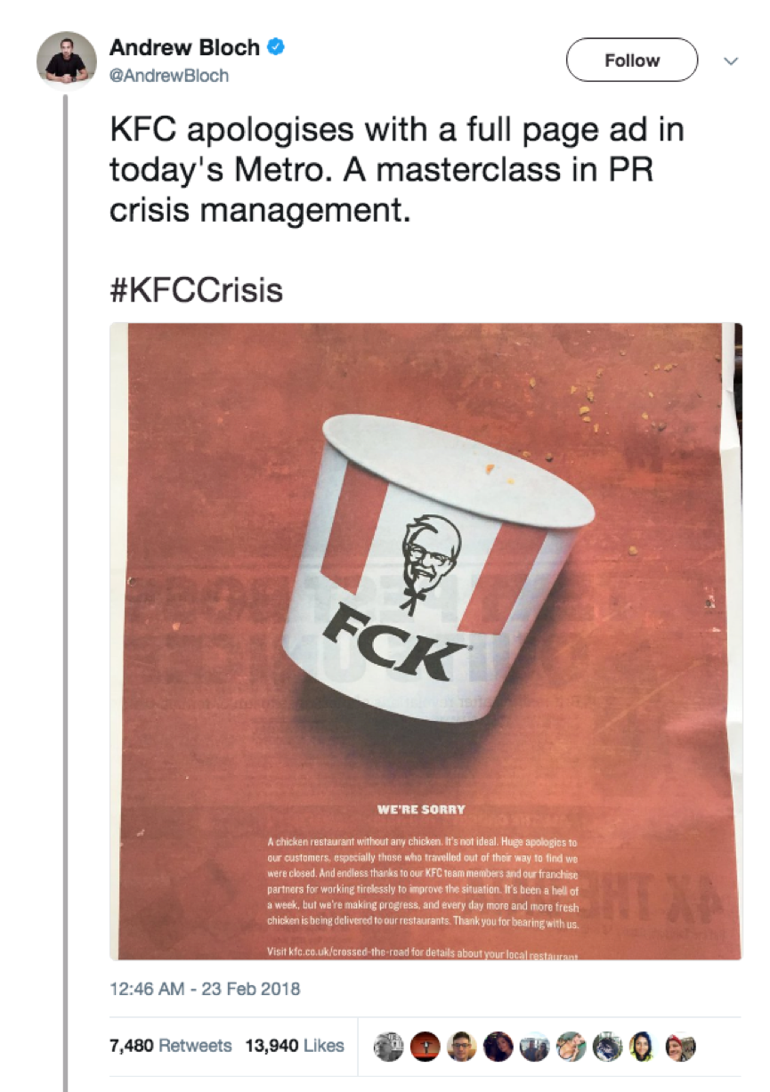Open the KFC FCK bucket ad image

click(426, 642)
